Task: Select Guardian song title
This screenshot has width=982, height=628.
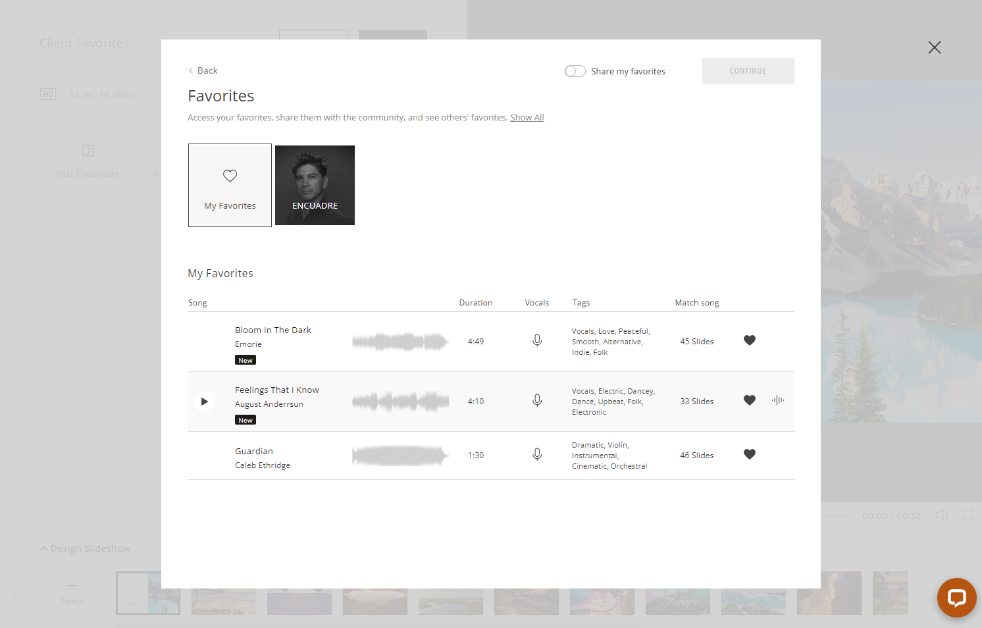Action: pyautogui.click(x=254, y=451)
